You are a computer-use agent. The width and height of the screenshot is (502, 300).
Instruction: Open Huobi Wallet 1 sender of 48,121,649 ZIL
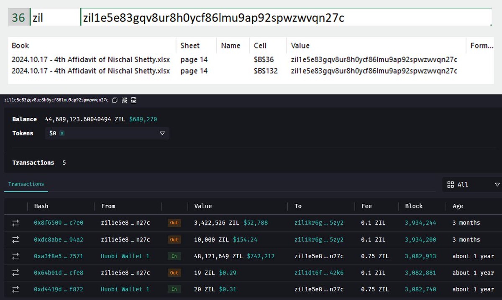[x=125, y=256]
